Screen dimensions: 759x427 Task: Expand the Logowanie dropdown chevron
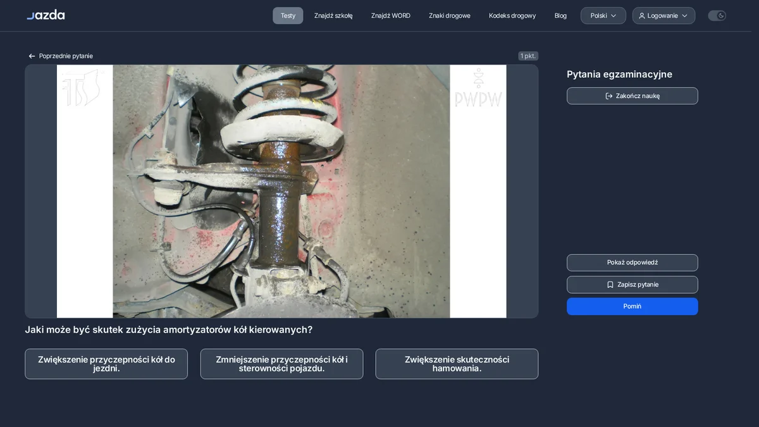tap(684, 16)
